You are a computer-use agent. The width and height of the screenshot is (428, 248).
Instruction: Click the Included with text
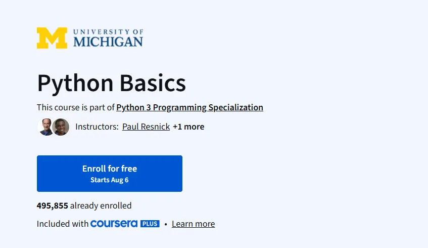click(x=63, y=224)
